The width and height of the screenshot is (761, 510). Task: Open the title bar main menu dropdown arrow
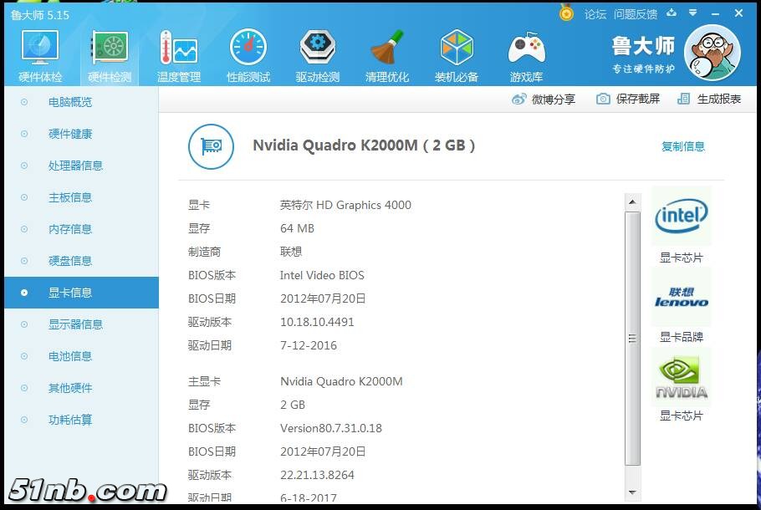click(x=692, y=13)
